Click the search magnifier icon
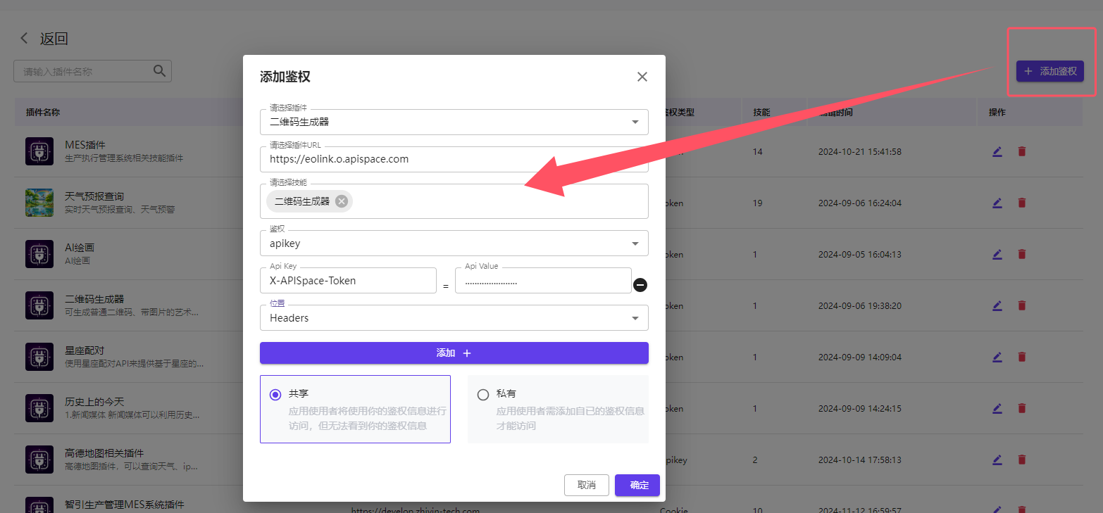1103x513 pixels. (x=160, y=70)
